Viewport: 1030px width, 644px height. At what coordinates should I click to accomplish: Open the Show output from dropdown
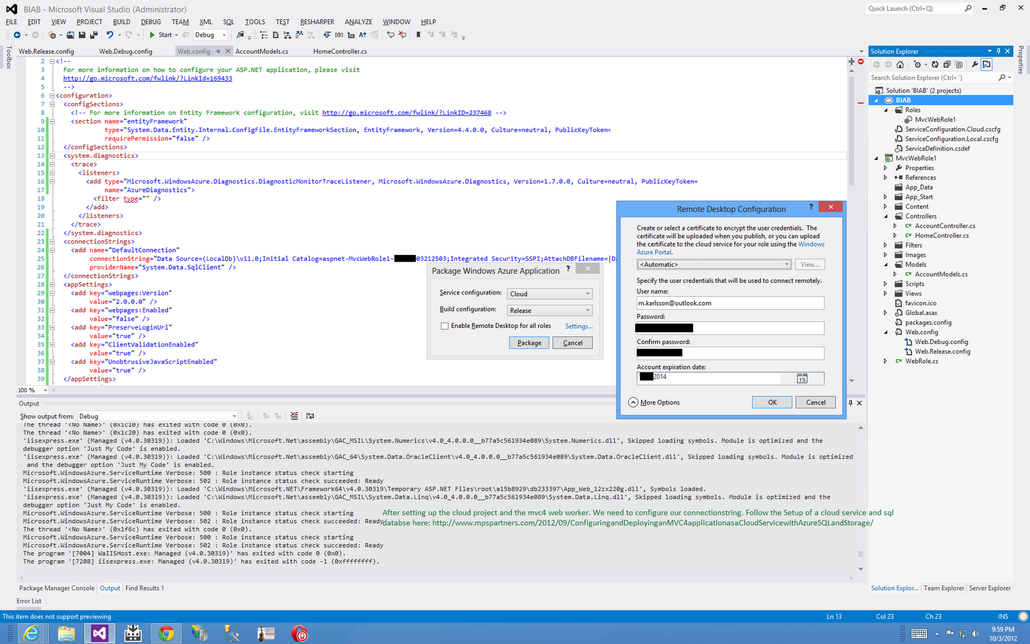tap(158, 417)
